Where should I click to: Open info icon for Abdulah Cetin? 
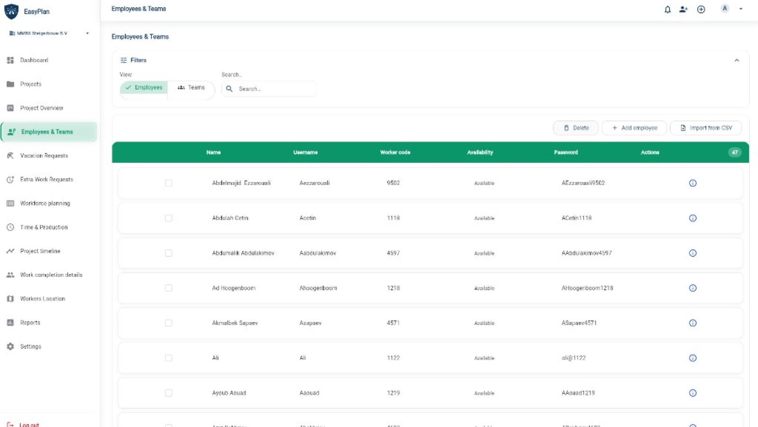(693, 218)
